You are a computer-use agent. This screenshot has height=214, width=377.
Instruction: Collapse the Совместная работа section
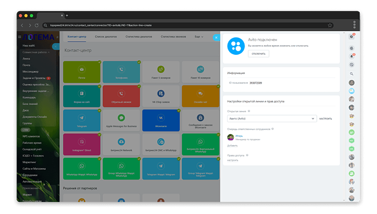[x=36, y=52]
